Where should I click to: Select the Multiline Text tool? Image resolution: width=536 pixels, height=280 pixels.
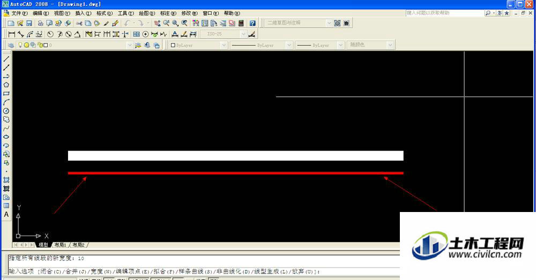[x=6, y=215]
